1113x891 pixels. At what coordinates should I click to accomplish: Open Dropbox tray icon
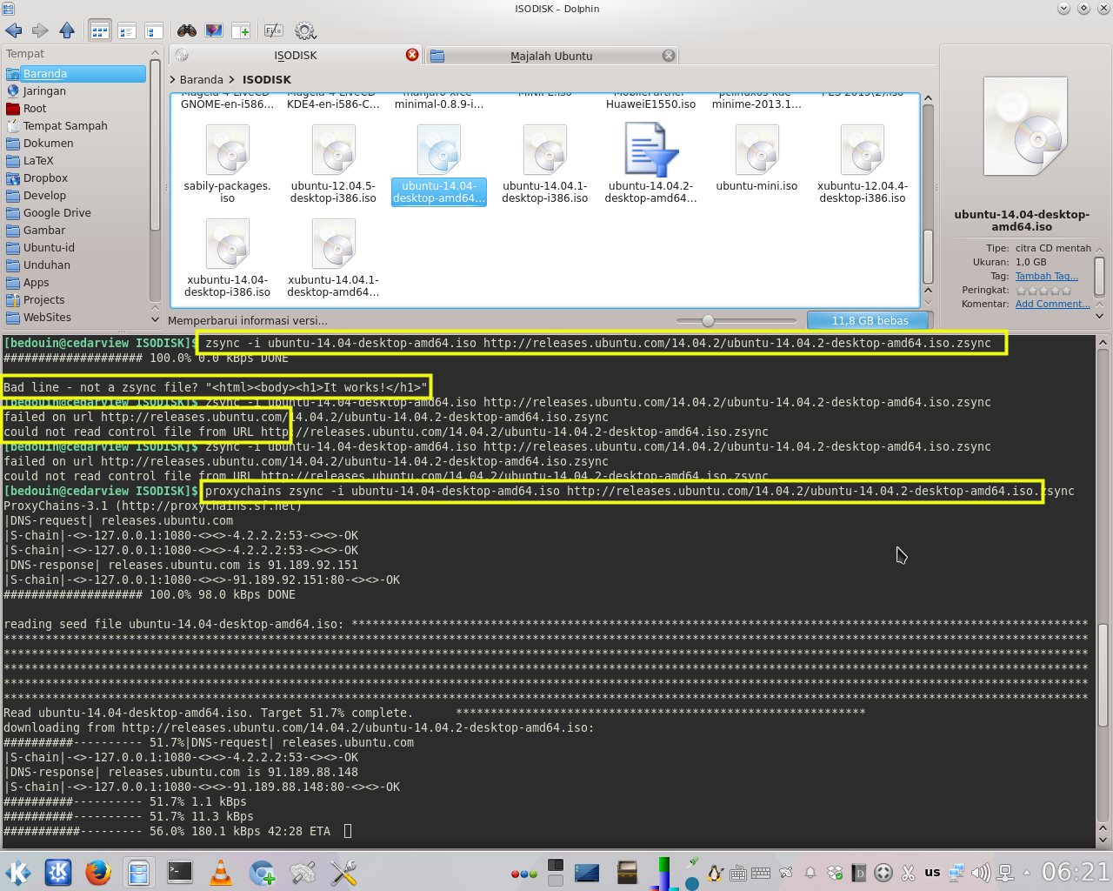coord(835,873)
